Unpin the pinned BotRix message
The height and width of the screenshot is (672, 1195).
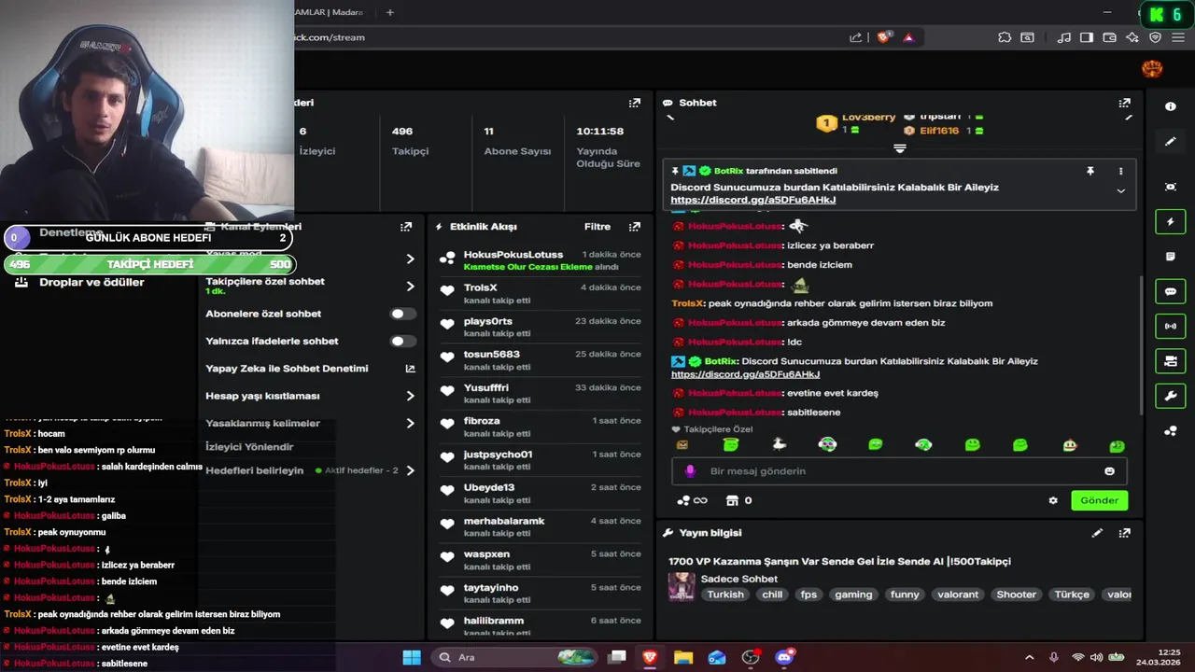coord(1090,172)
